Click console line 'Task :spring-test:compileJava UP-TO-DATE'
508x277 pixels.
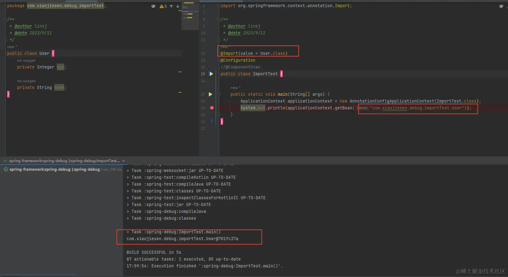tap(179, 184)
